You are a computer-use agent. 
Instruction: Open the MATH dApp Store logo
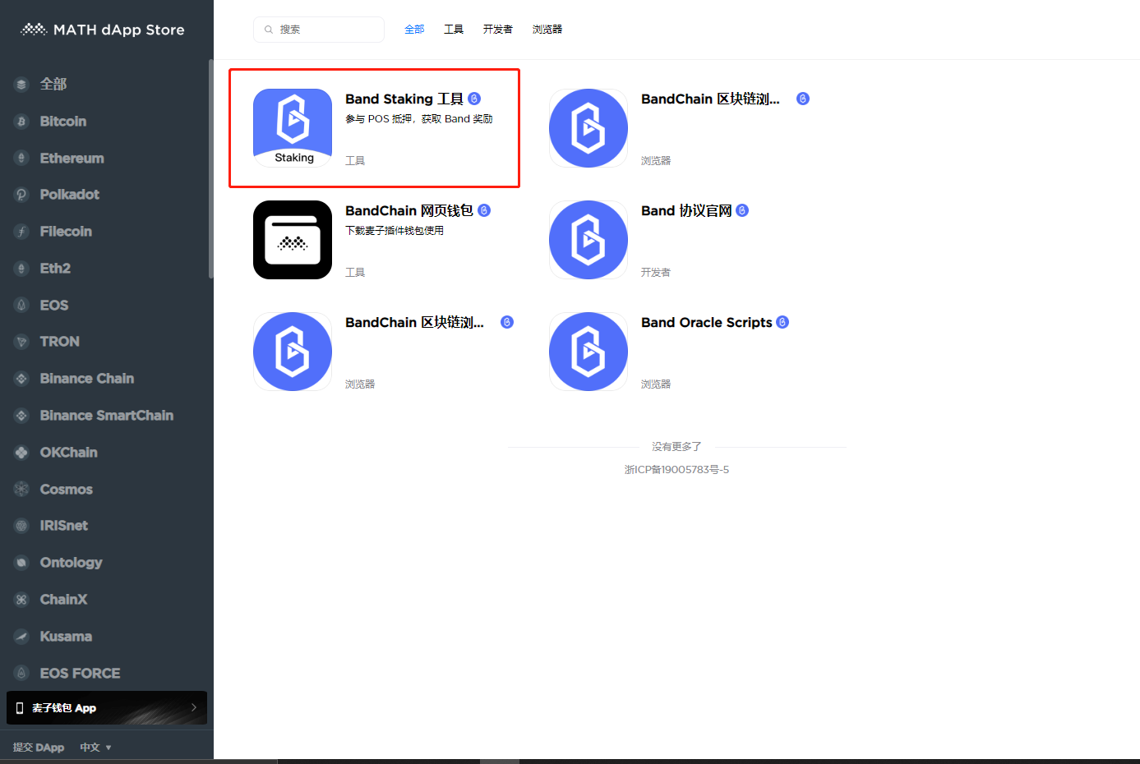coord(103,30)
